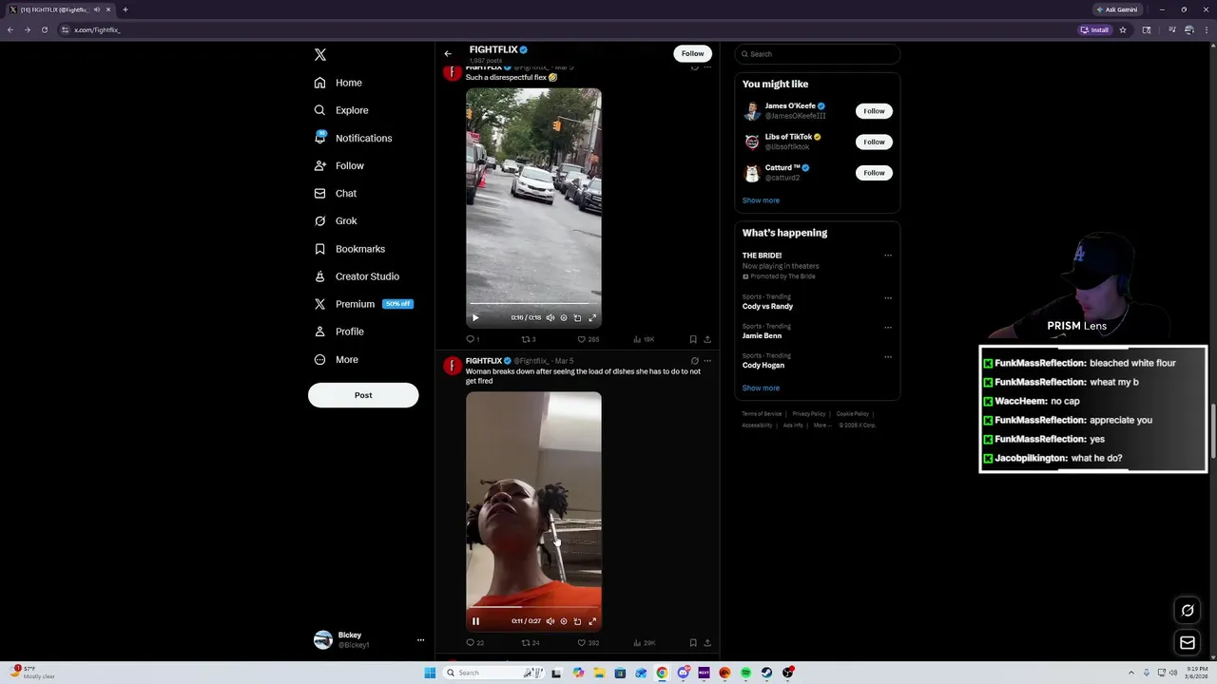Screen dimensions: 1217x684
Task: Click the Post button
Action: click(x=363, y=395)
